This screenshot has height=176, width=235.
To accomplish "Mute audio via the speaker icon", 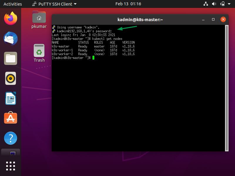I will click(214, 4).
